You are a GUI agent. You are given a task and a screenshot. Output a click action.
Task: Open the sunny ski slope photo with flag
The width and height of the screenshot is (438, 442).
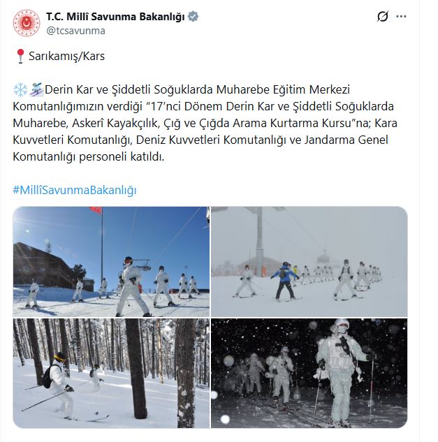111,262
